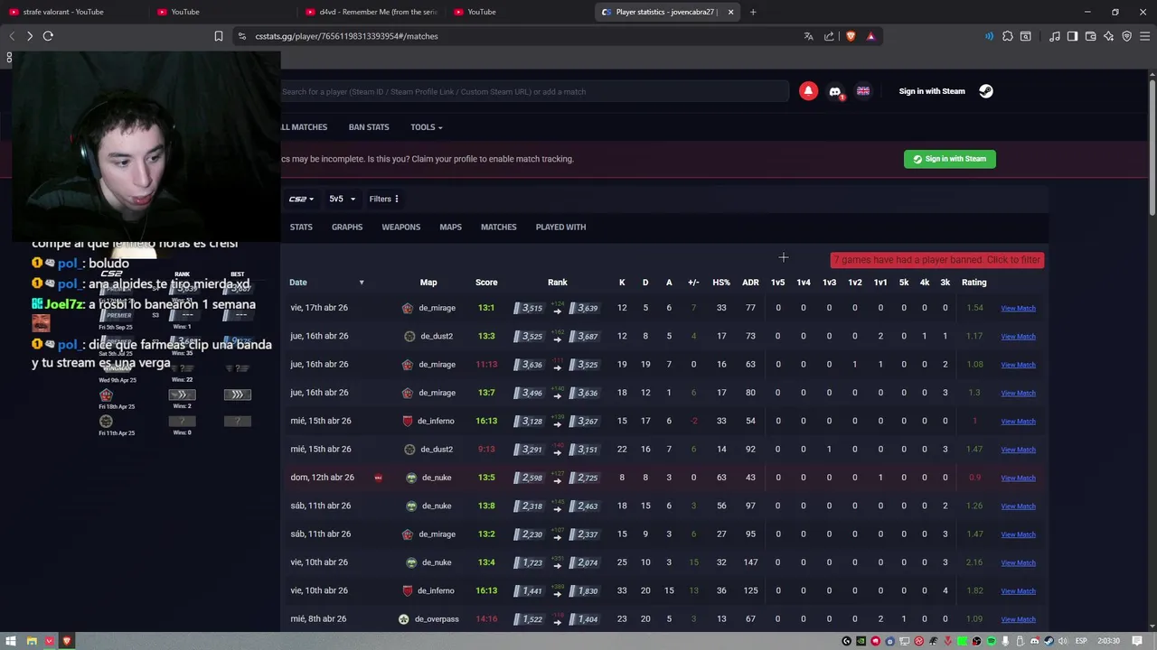The width and height of the screenshot is (1157, 650).
Task: Sort by Date column arrow
Action: pyautogui.click(x=362, y=283)
